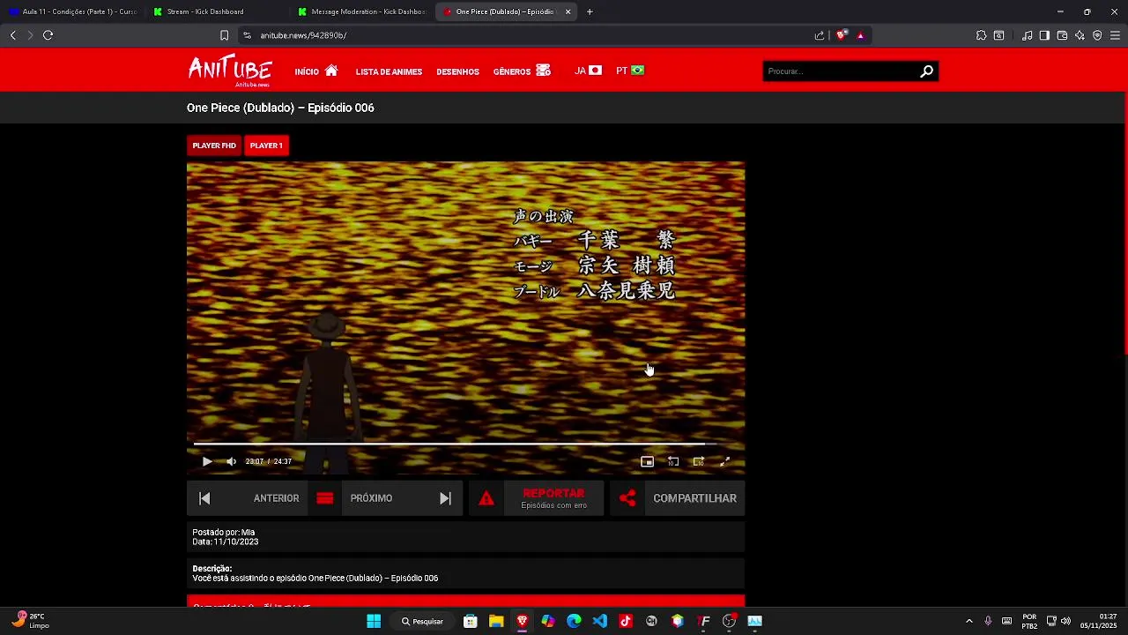Image resolution: width=1128 pixels, height=635 pixels.
Task: Open File Explorer from taskbar
Action: (x=496, y=621)
